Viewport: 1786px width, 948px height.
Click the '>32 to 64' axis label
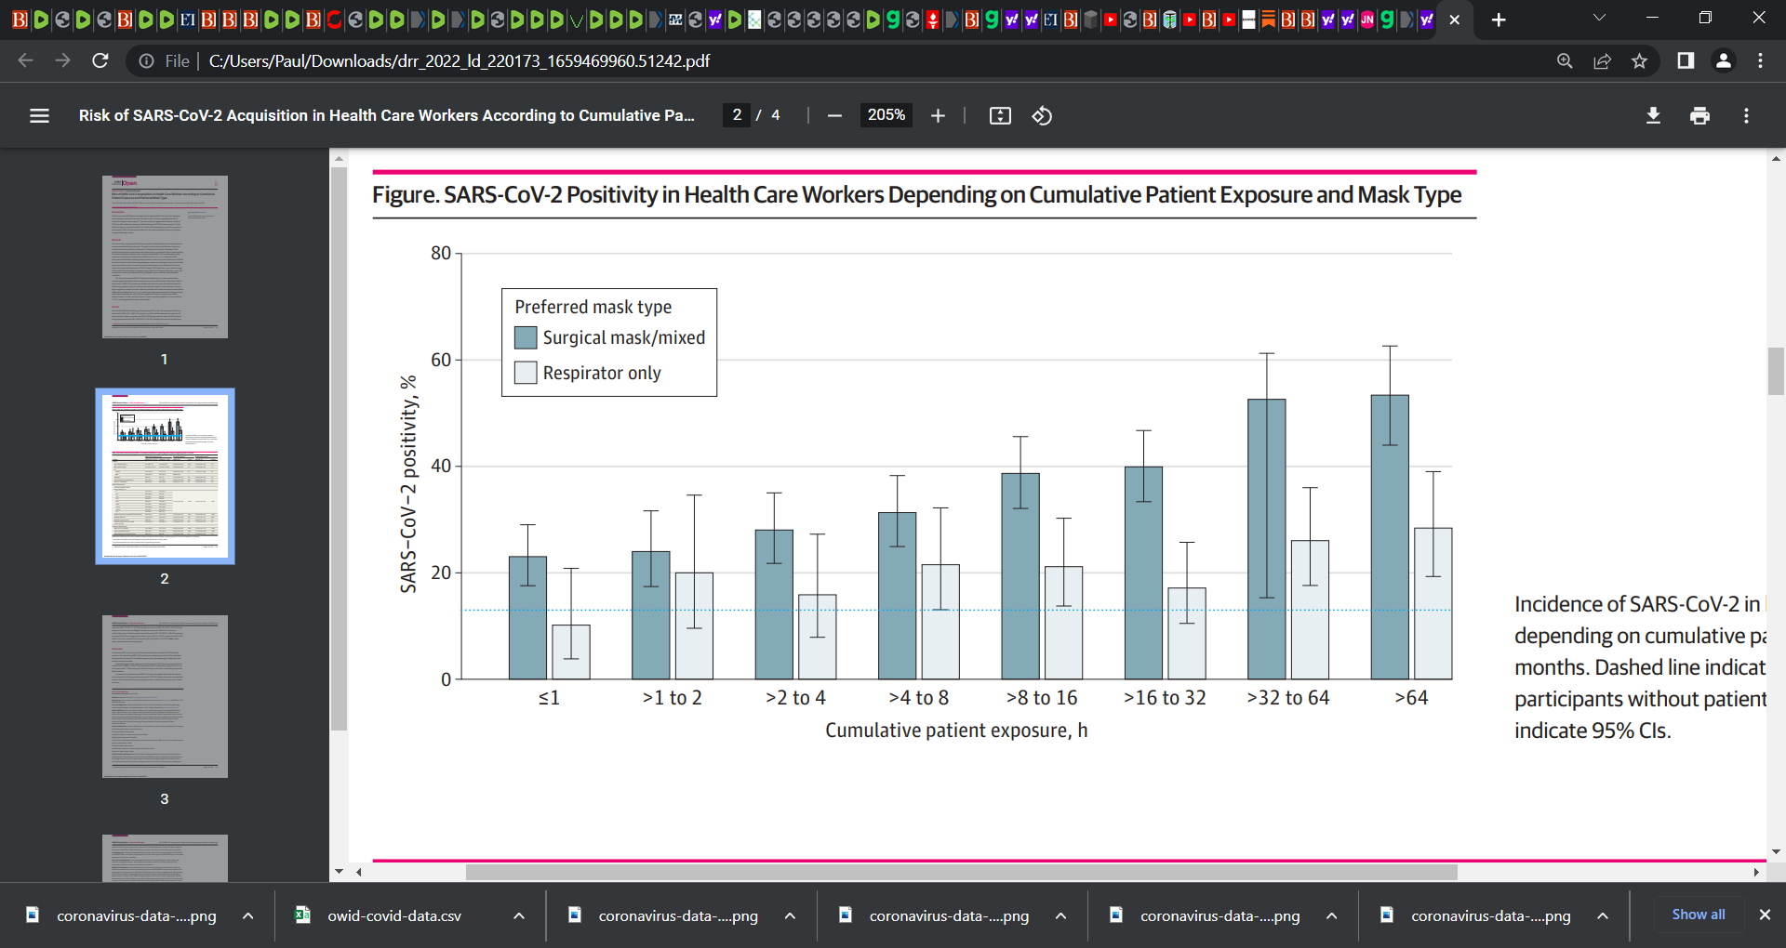tap(1288, 698)
